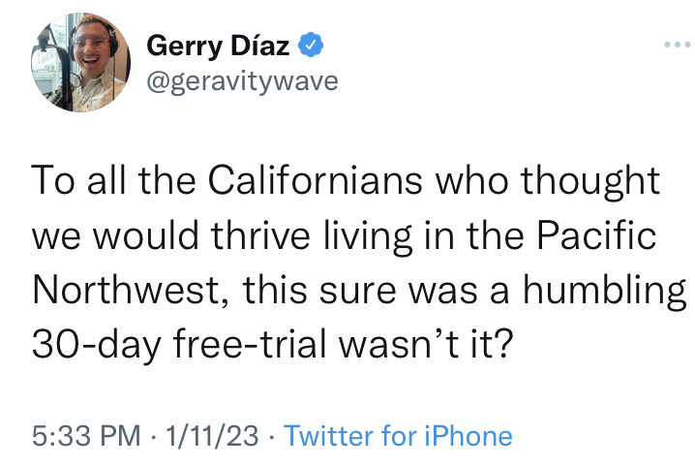
Task: Open the @geravitywave handle link
Action: point(242,82)
